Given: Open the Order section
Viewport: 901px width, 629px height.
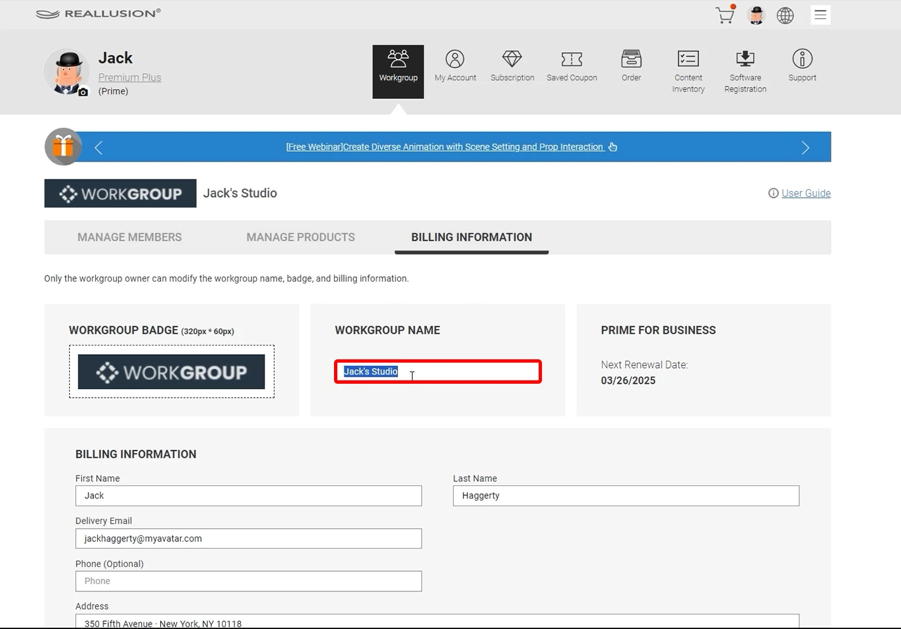Looking at the screenshot, I should pos(631,67).
